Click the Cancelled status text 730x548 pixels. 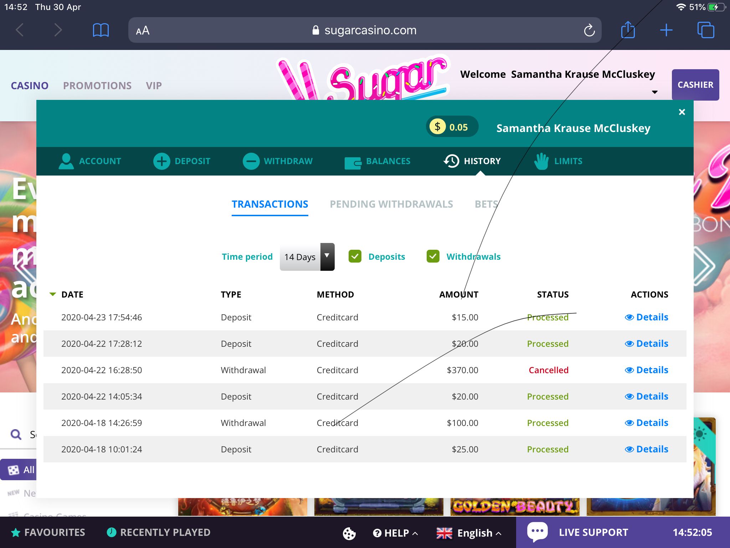pyautogui.click(x=548, y=370)
